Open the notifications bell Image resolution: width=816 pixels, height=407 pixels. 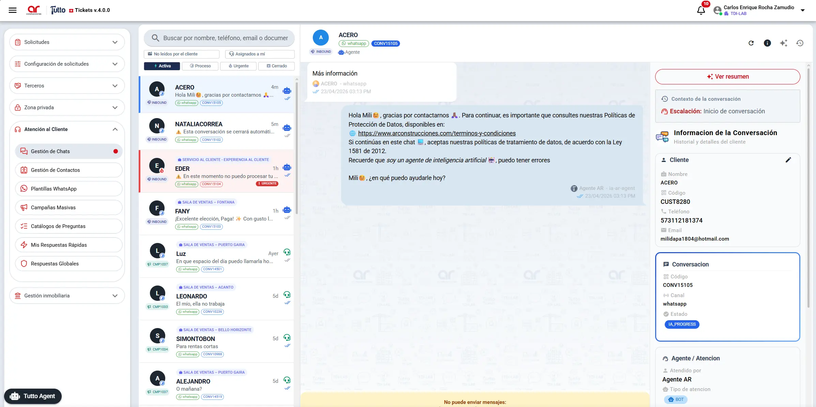point(701,11)
